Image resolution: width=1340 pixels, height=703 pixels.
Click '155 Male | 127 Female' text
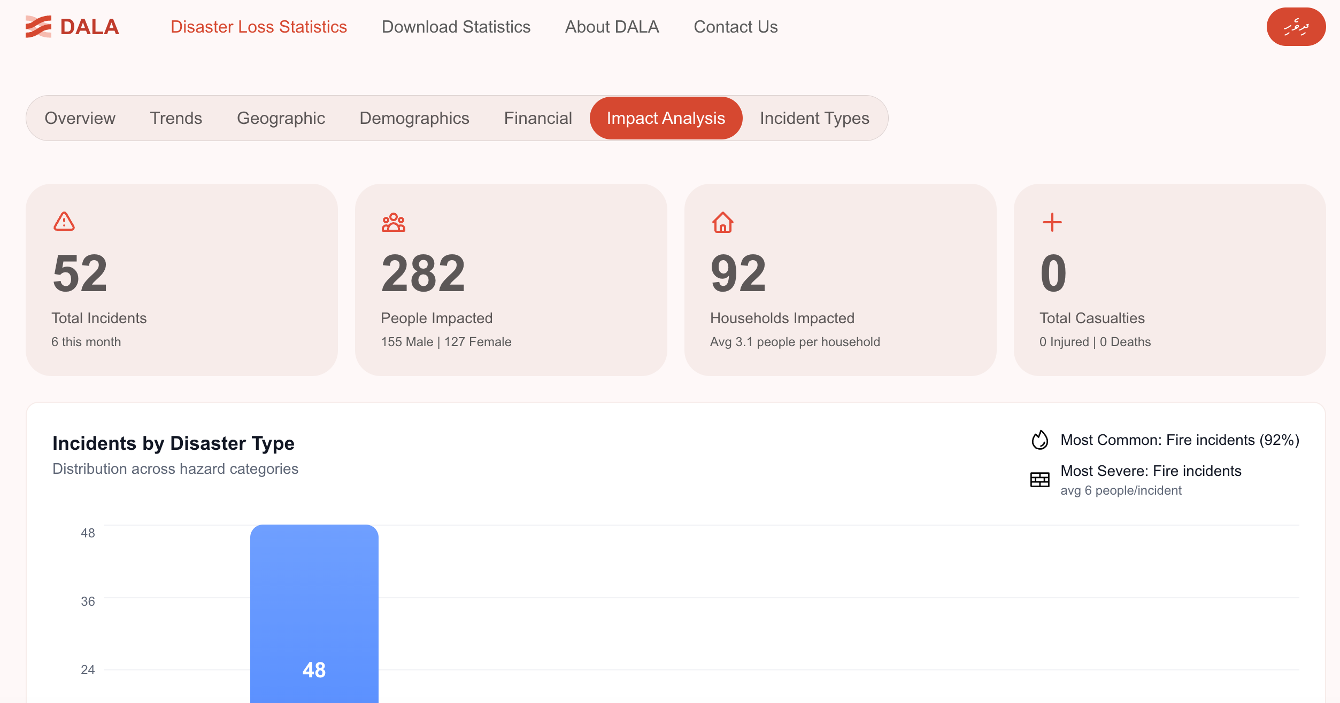pyautogui.click(x=446, y=342)
